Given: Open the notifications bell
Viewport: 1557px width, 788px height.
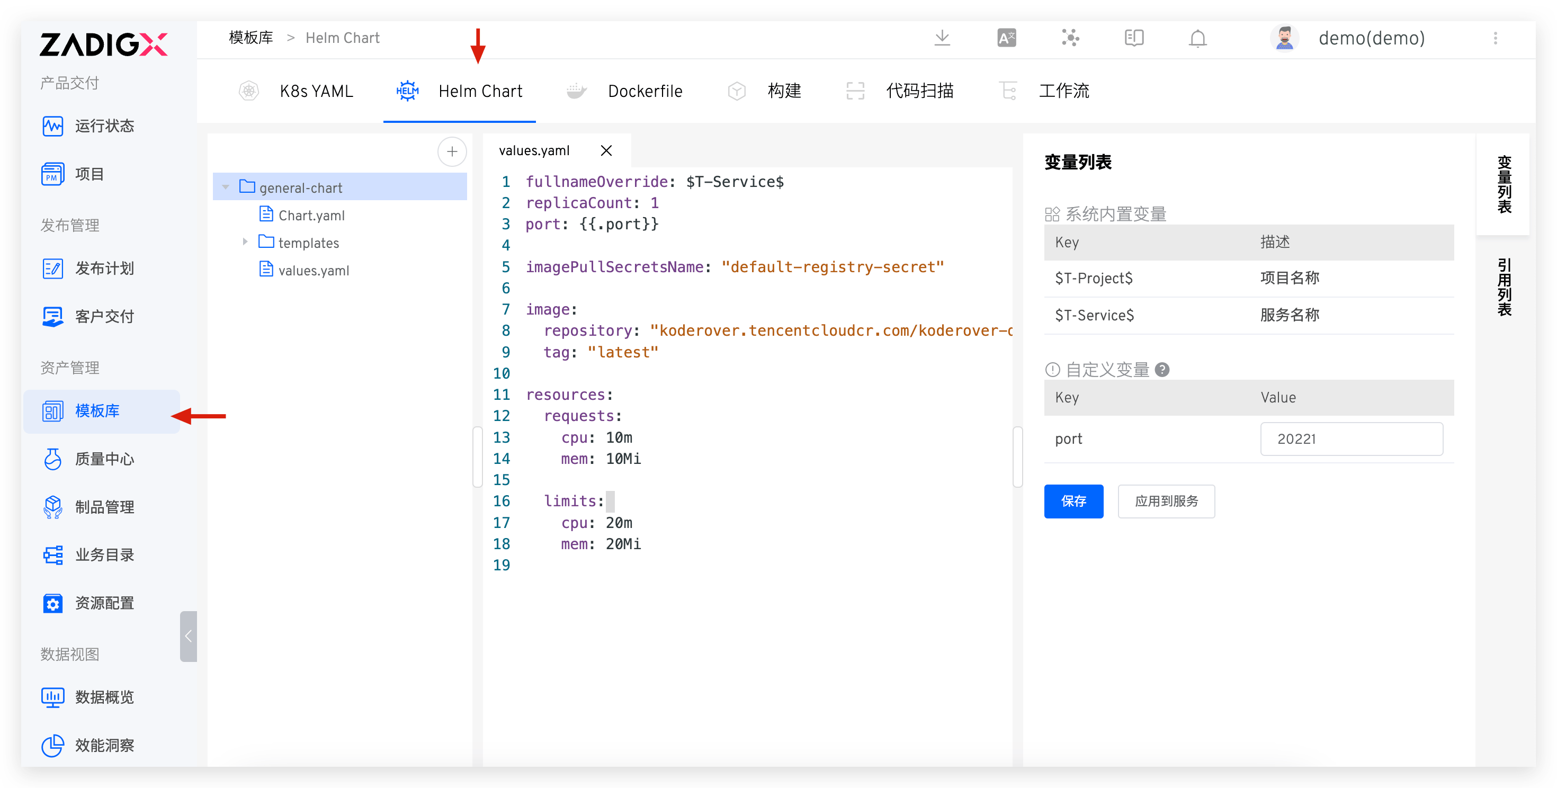Looking at the screenshot, I should point(1197,38).
